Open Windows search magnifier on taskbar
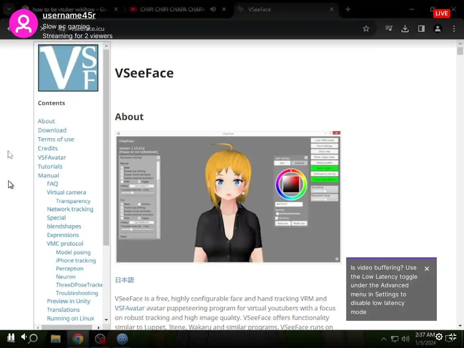The image size is (464, 348). pyautogui.click(x=34, y=338)
